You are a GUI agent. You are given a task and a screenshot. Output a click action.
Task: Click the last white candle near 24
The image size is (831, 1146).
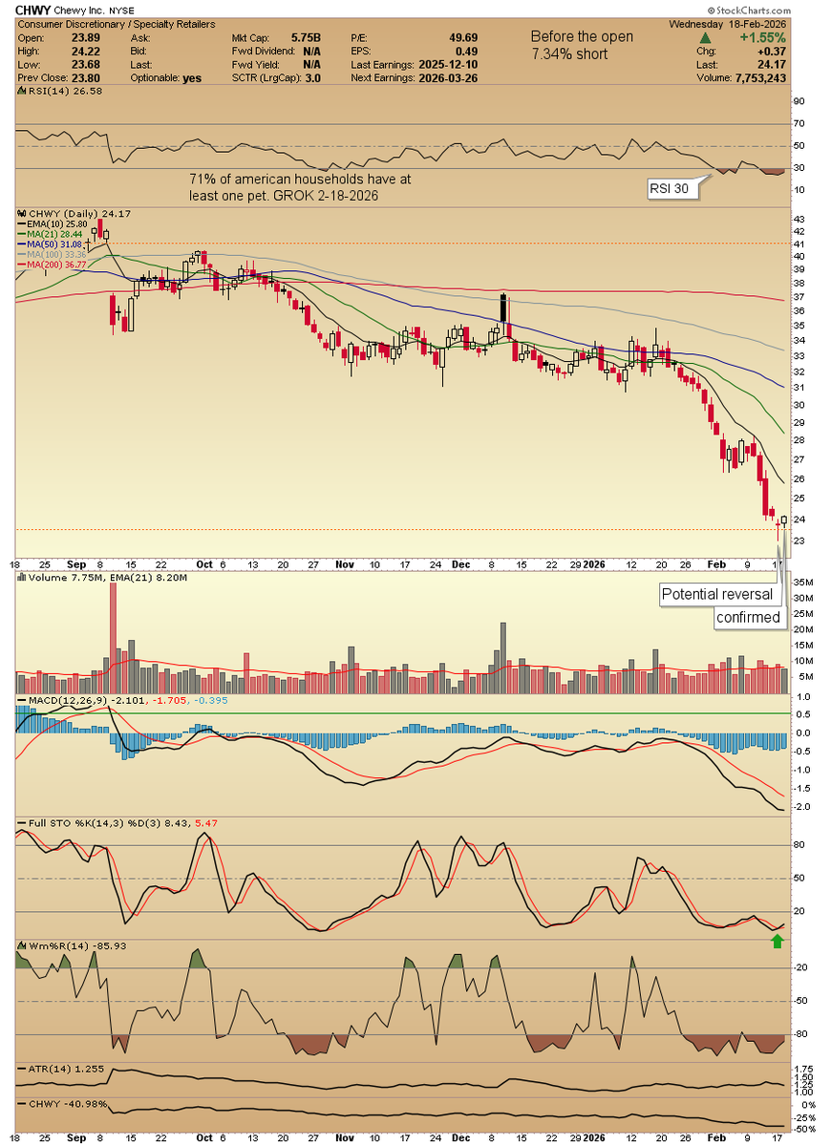click(784, 521)
